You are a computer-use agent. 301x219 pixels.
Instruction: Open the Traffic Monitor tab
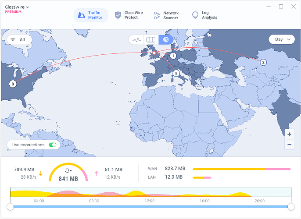(90, 15)
